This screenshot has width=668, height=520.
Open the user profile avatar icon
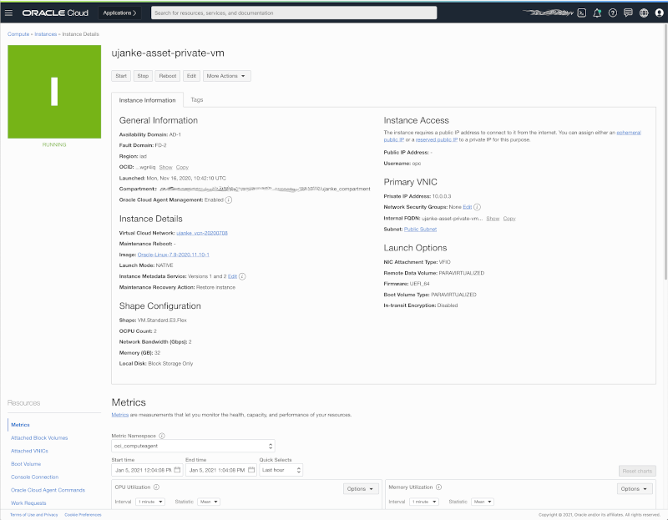[659, 13]
